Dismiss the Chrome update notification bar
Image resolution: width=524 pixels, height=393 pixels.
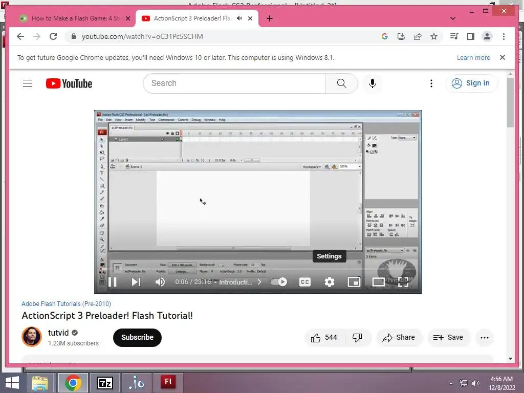click(x=503, y=57)
